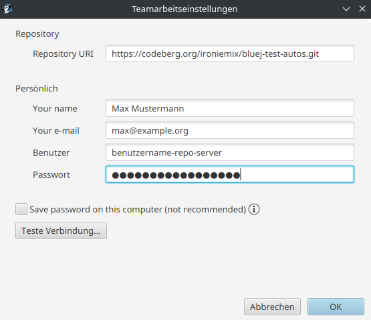The height and width of the screenshot is (320, 371).
Task: Select the Your e-mail input field
Action: 230,130
